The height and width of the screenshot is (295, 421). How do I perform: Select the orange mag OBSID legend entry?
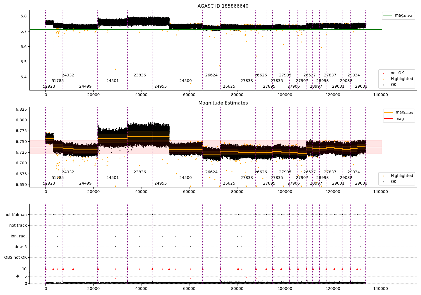399,112
